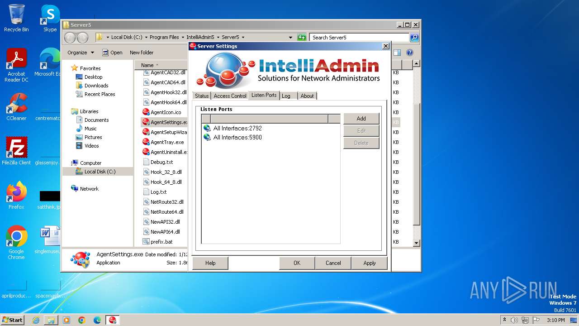Select Downloads under Favorites

point(96,86)
